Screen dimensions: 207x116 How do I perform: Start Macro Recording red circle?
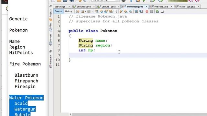tap(147, 12)
